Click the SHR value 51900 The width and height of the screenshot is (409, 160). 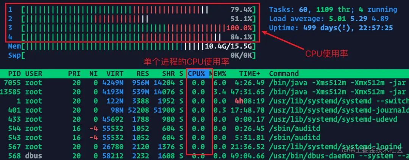[164, 110]
